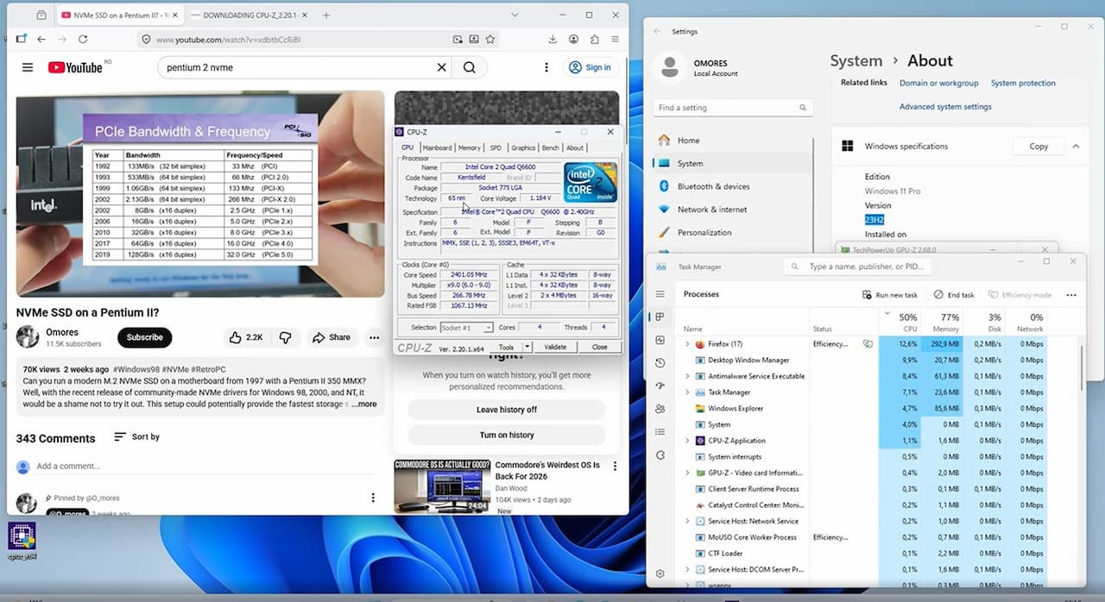Open Users page in Task Manager sidebar
This screenshot has height=602, width=1105.
pyautogui.click(x=660, y=409)
